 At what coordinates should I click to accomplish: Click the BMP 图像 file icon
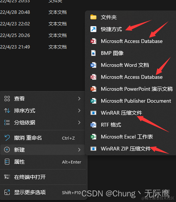tap(93, 53)
